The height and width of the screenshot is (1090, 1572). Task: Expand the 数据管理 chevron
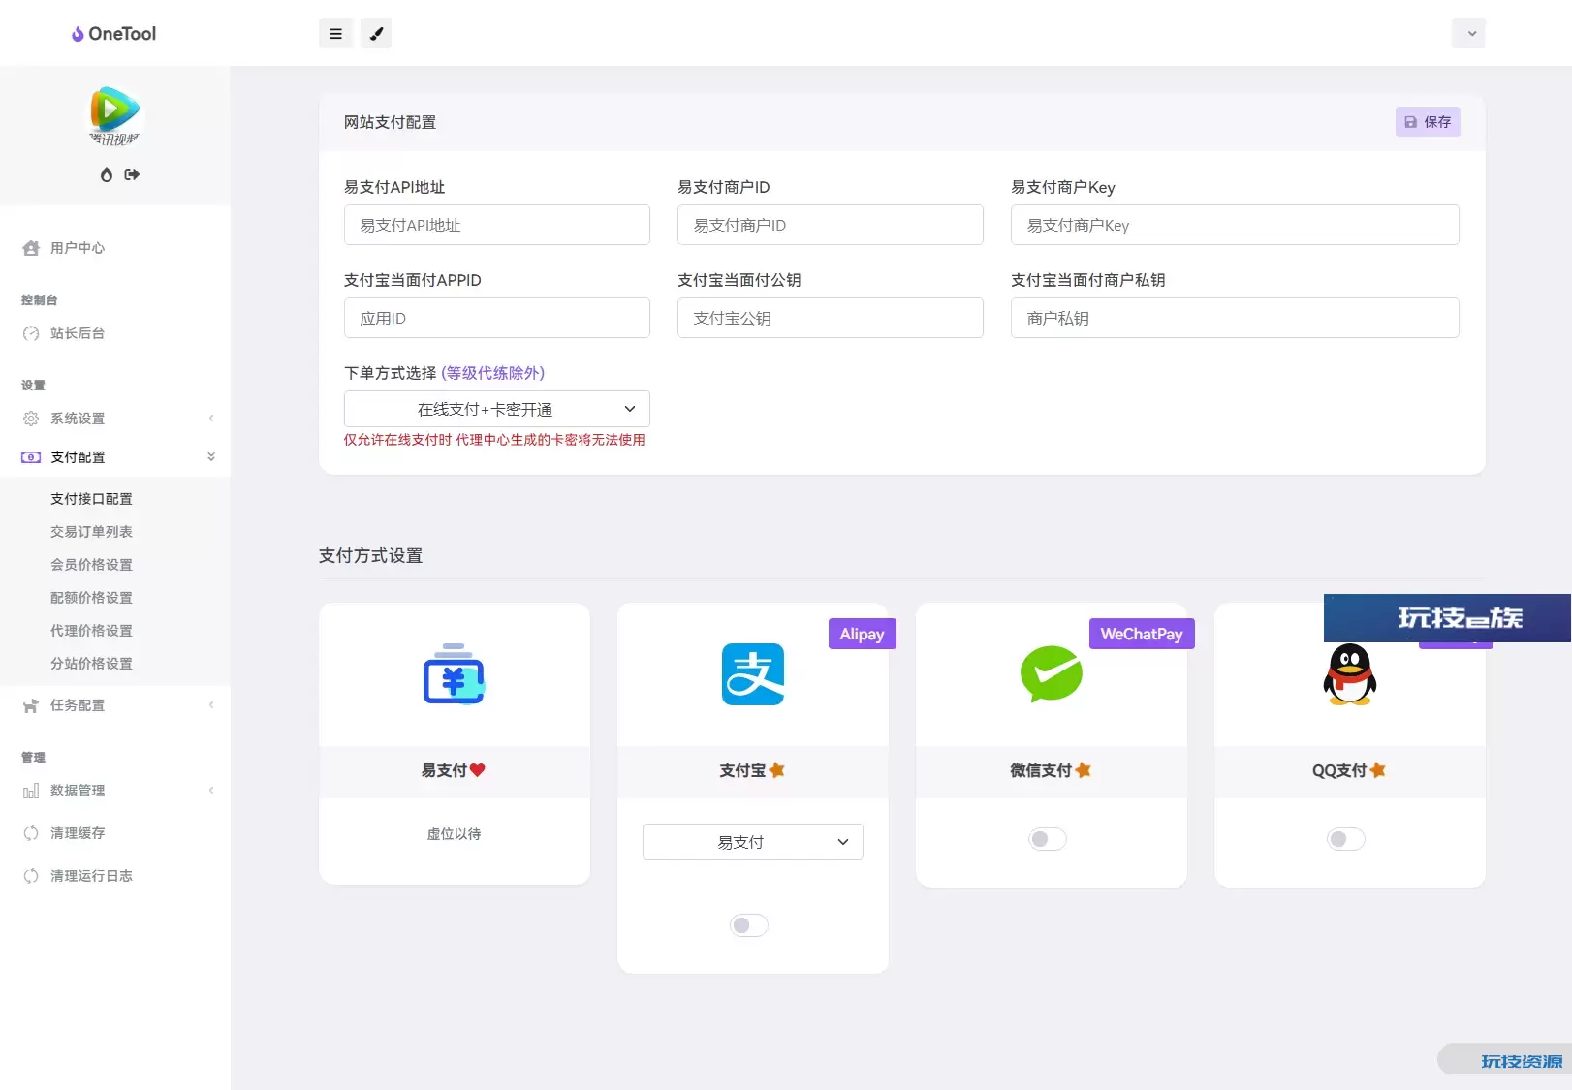point(211,791)
